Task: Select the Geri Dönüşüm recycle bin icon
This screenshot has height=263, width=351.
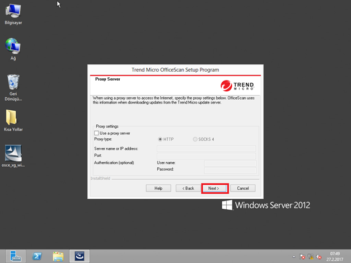Action: pos(13,87)
